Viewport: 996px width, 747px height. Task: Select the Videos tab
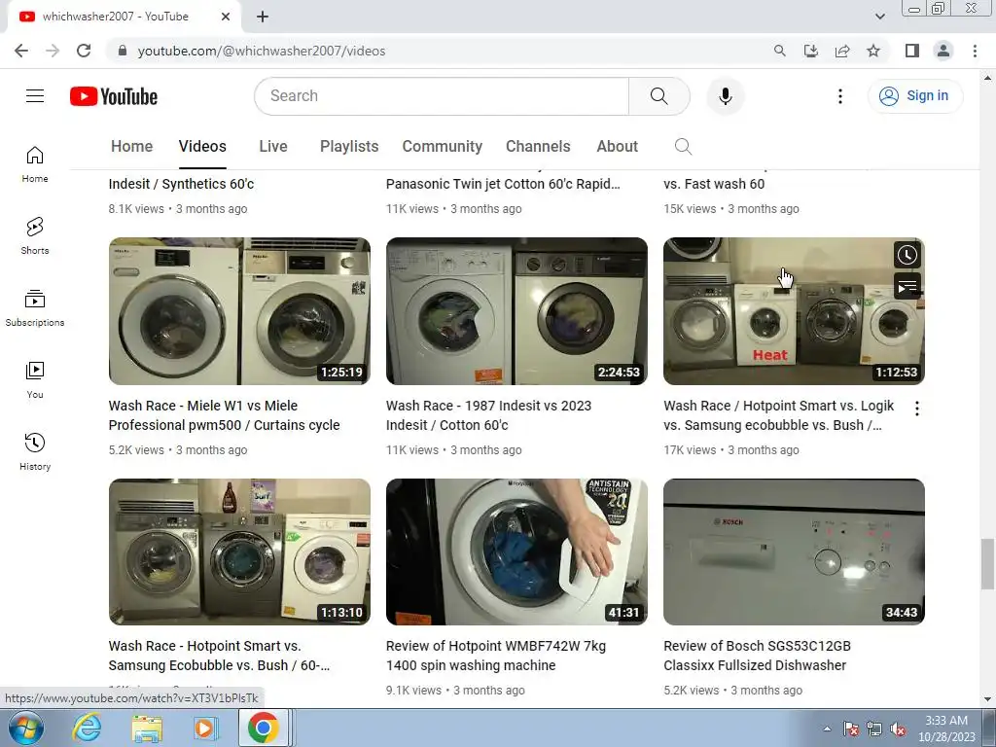[202, 147]
